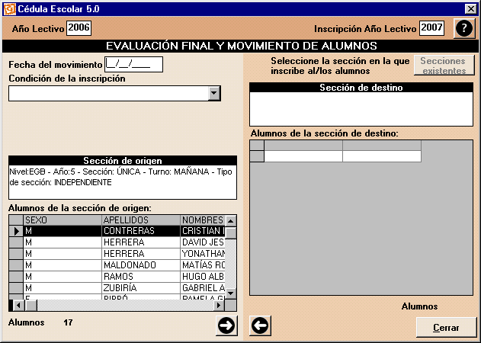Select the DAVID JES name cell
This screenshot has width=481, height=343.
203,242
